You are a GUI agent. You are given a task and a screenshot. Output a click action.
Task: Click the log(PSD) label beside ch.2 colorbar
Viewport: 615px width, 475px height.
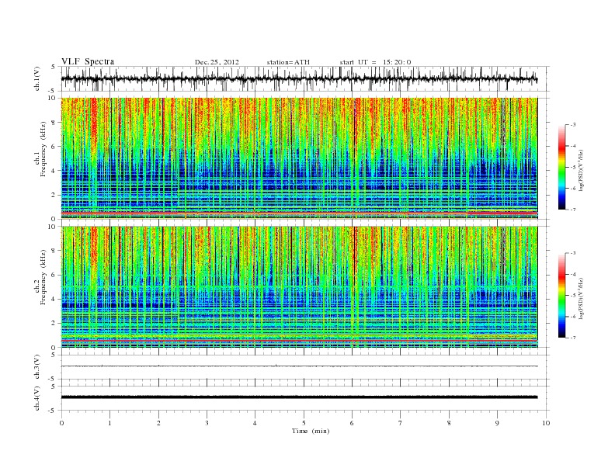tap(582, 298)
